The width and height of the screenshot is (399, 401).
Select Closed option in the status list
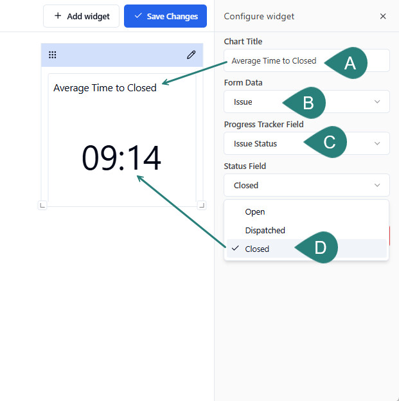(306, 249)
